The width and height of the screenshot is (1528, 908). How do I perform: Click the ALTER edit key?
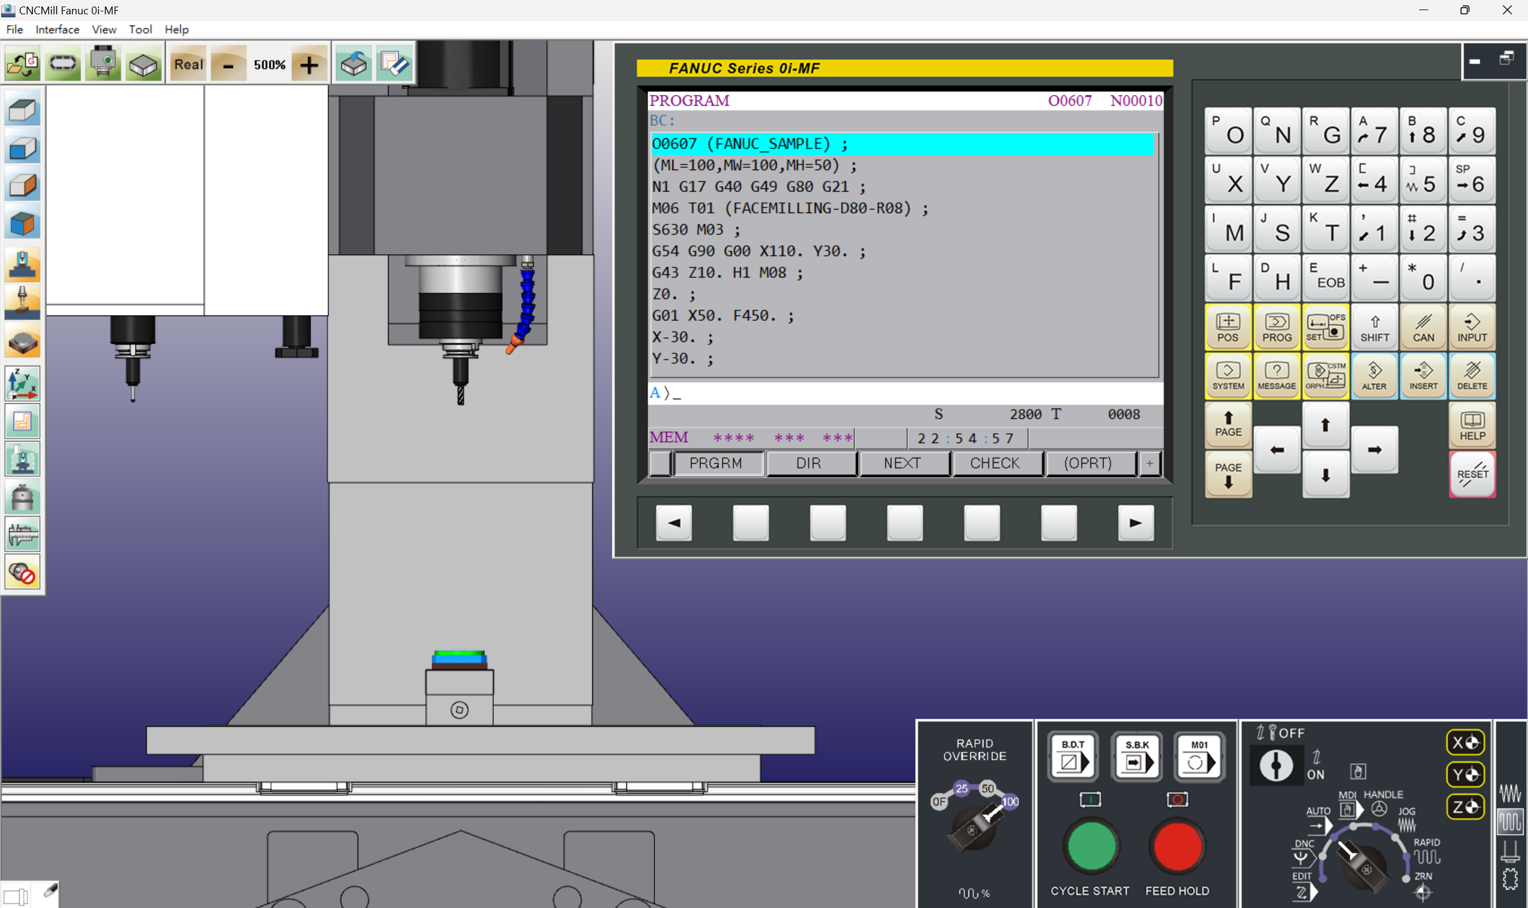coord(1375,376)
